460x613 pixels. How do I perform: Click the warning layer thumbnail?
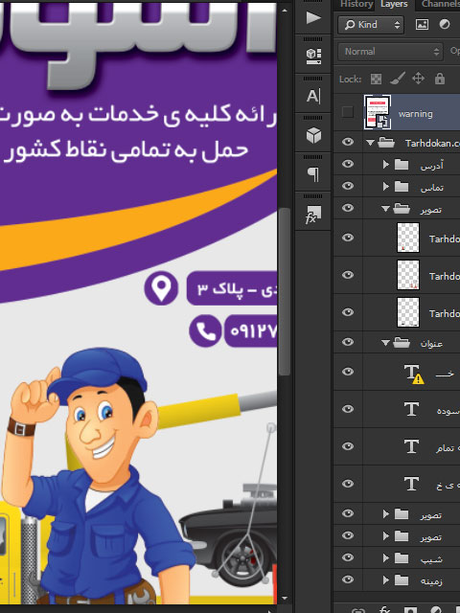point(377,112)
